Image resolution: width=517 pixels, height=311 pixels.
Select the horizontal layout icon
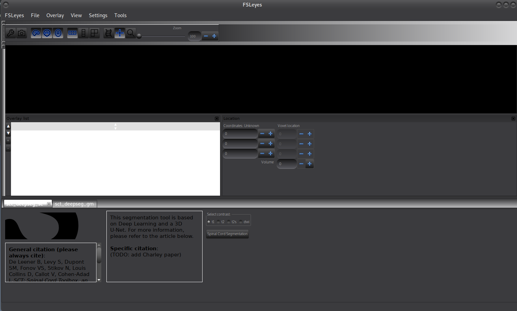coord(72,33)
